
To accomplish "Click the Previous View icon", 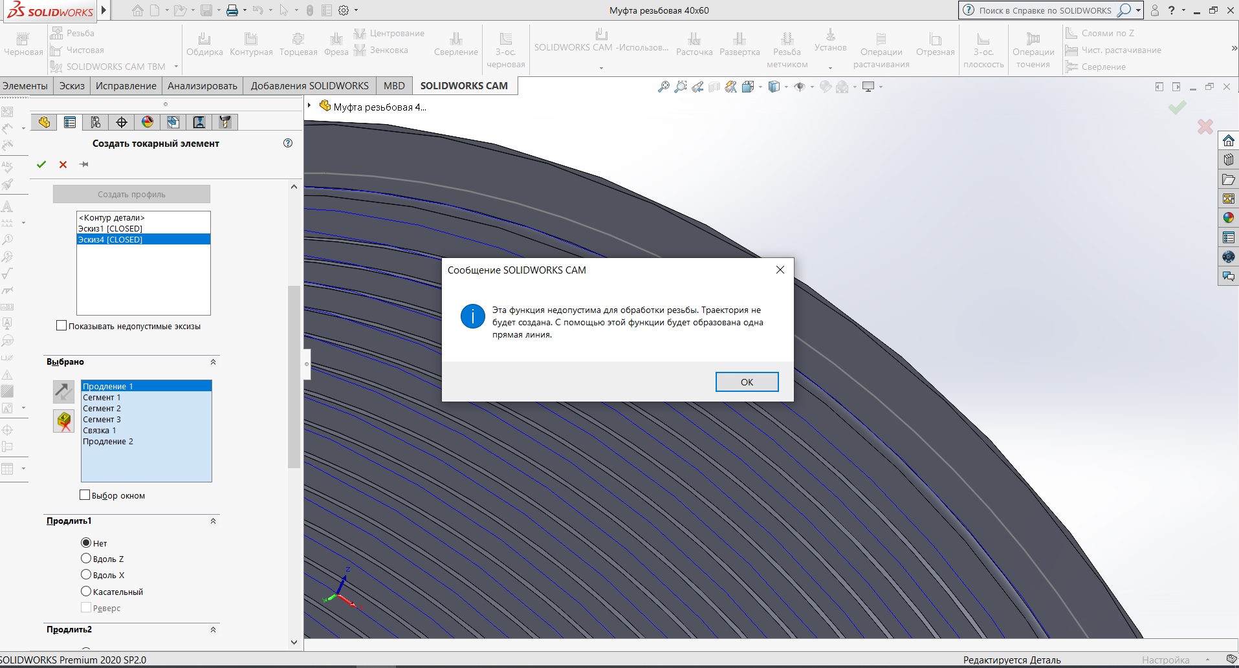I will click(697, 87).
